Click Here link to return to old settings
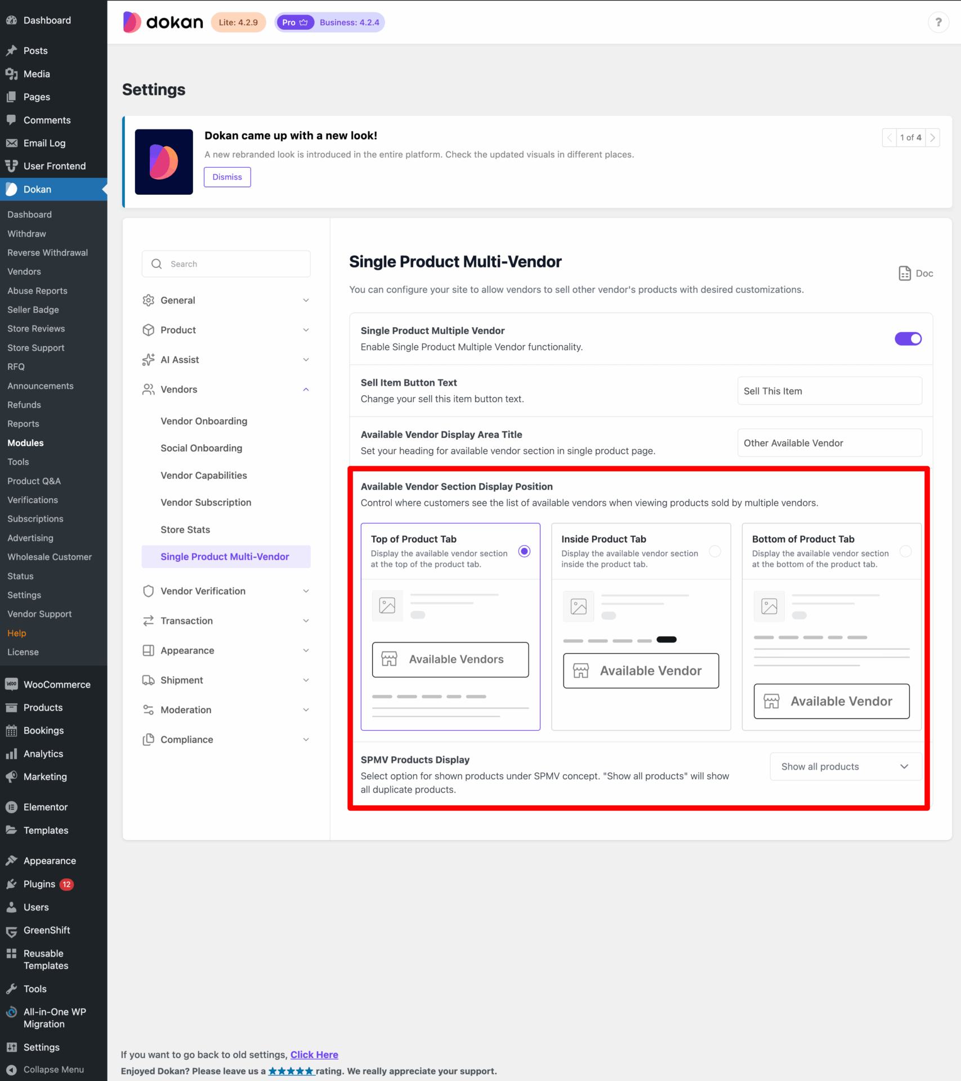The image size is (961, 1081). [x=314, y=1055]
